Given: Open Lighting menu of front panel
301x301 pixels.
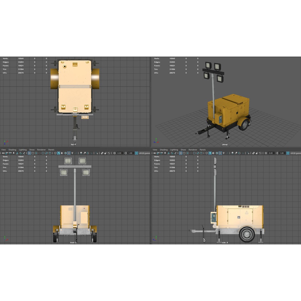Looking at the screenshot, I should point(23,150).
